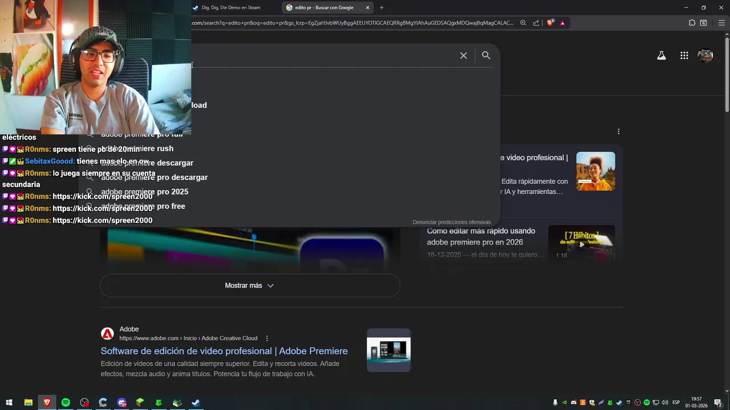Click Brave browser taskbar icon
This screenshot has height=410, width=730.
(x=47, y=403)
